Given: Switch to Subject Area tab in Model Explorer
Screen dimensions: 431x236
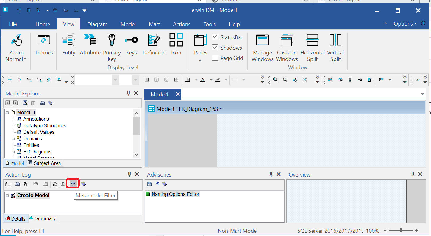Looking at the screenshot, I should (x=44, y=163).
